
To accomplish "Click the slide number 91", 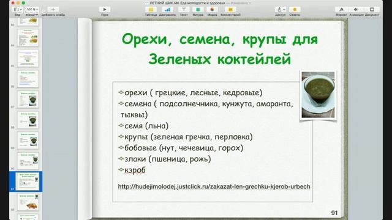I will pyautogui.click(x=334, y=213).
